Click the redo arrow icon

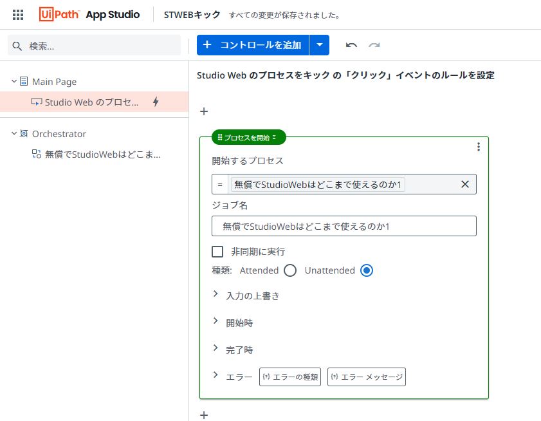point(374,45)
